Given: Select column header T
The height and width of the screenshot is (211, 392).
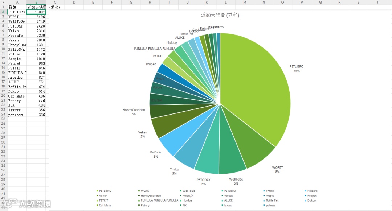Looking at the screenshot, I should tap(377, 2).
